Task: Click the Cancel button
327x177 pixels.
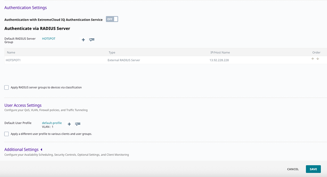Action: (293, 169)
